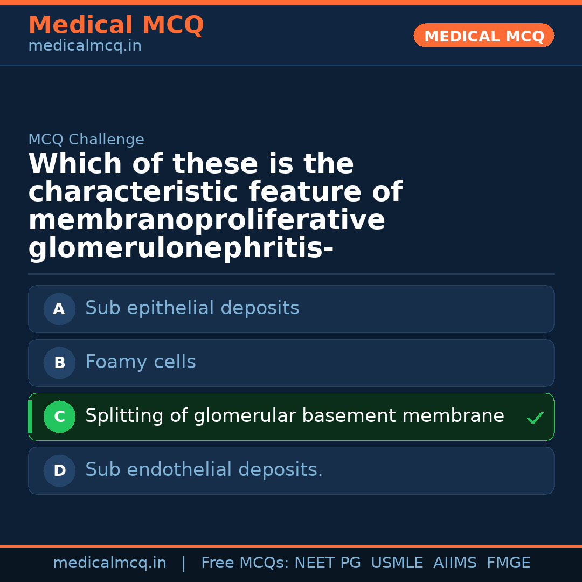Click the green C letter circle
The height and width of the screenshot is (582, 582).
59,417
